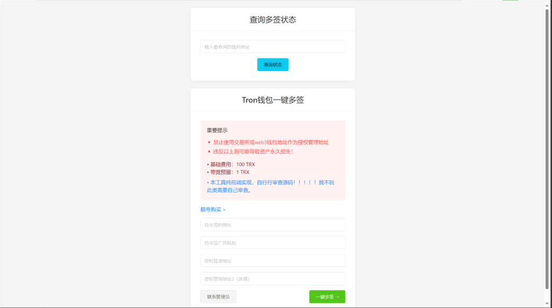Click the green 一键多签 submit button
The width and height of the screenshot is (552, 308).
tap(327, 297)
